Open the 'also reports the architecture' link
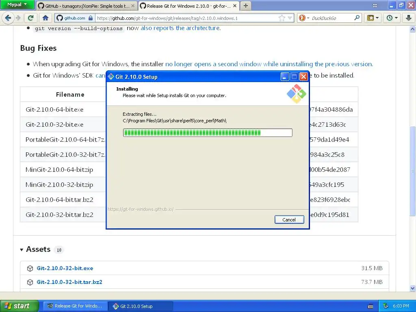The height and width of the screenshot is (312, 416). tap(181, 28)
